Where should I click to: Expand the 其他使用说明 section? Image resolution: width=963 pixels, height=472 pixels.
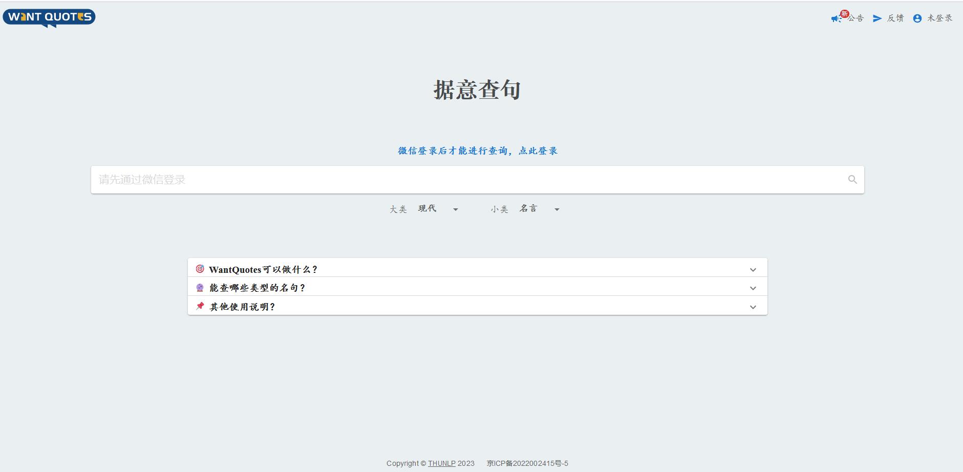click(753, 307)
